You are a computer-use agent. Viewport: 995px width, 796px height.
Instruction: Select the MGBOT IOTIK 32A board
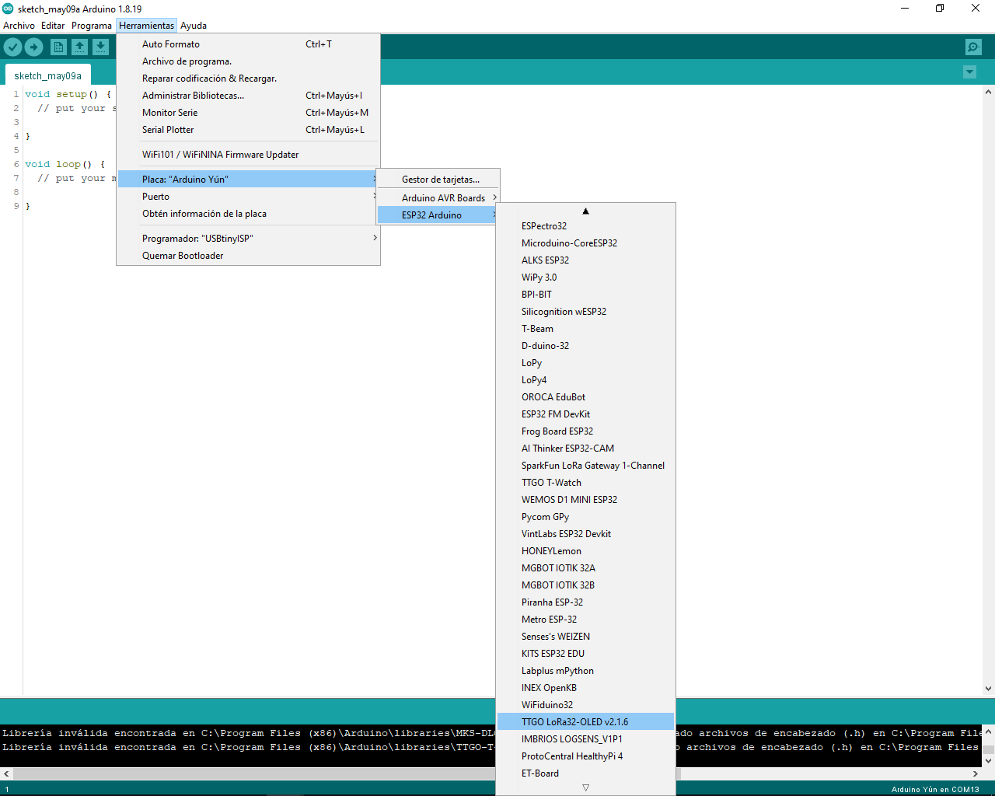(585, 568)
